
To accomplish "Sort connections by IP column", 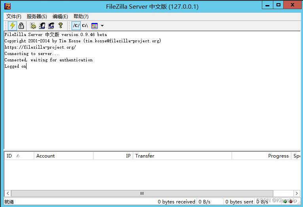I will [113, 156].
